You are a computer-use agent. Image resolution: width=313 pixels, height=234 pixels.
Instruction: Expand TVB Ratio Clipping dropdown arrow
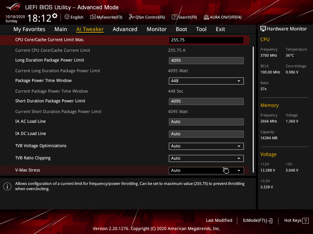tap(239, 158)
